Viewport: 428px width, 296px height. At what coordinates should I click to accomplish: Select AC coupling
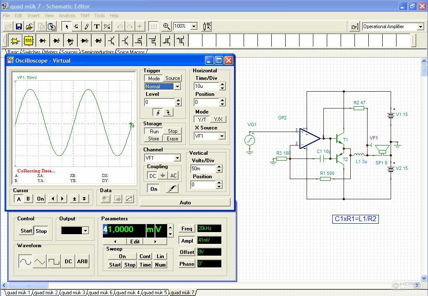[173, 175]
